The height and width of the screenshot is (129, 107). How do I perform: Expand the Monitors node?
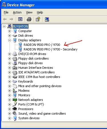(9, 95)
